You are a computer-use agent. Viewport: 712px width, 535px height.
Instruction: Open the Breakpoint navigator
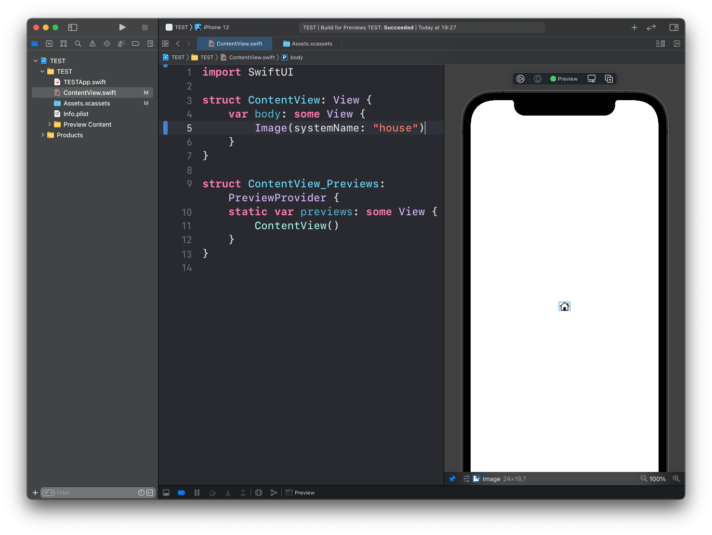[135, 43]
